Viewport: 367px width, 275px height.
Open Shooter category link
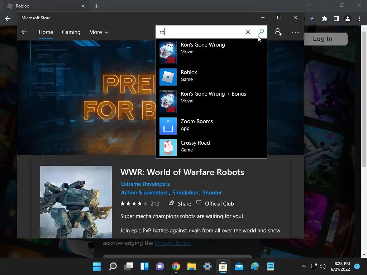tap(212, 193)
